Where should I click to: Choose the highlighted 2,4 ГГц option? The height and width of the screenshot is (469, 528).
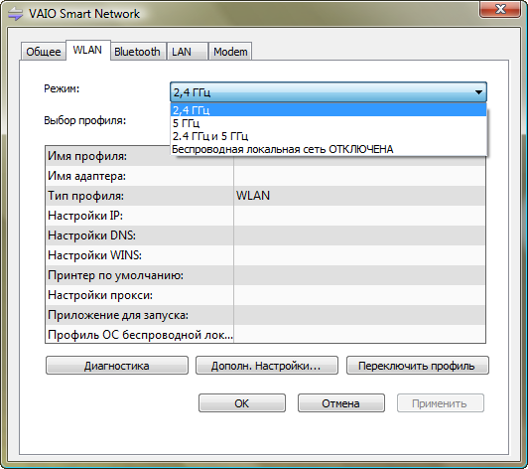point(329,110)
